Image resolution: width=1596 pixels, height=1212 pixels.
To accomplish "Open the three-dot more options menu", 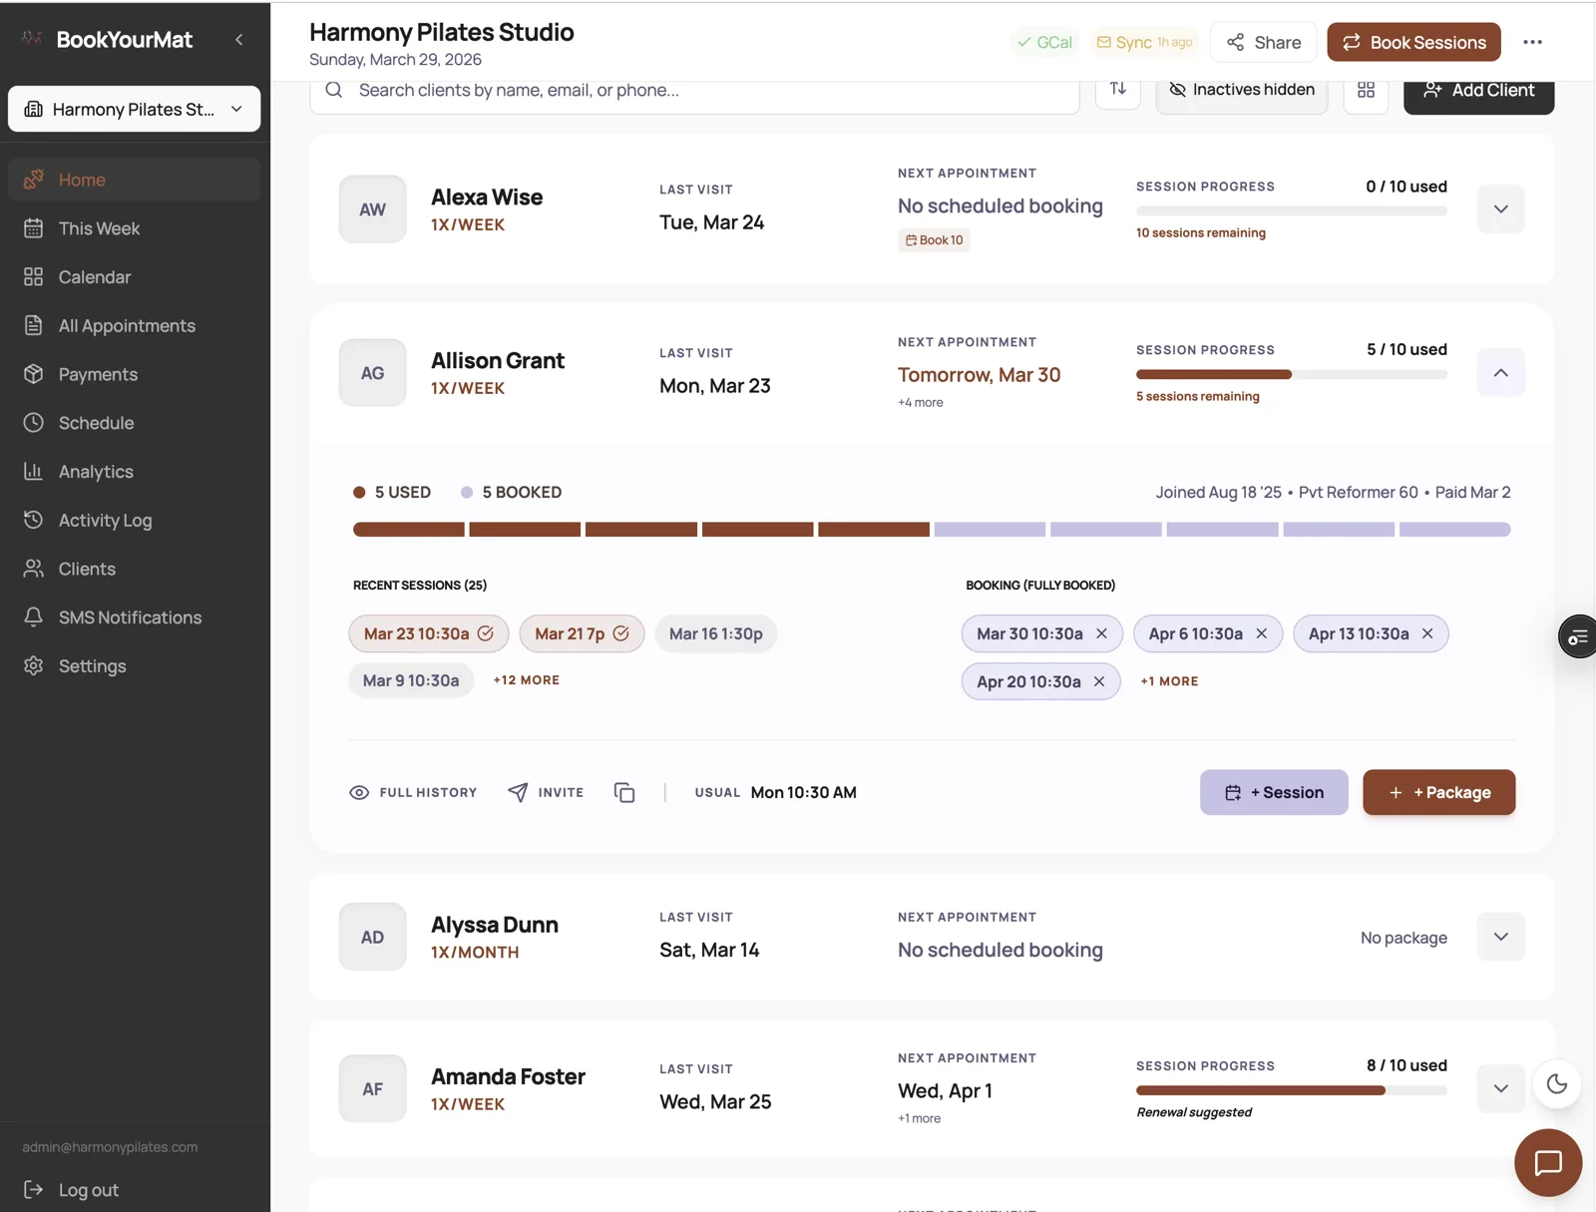I will click(x=1533, y=42).
